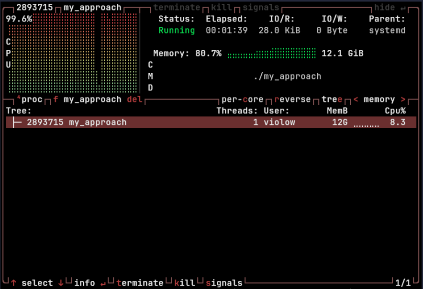Screen dimensions: 423x289
Task: Click the memory sorting label
Action: tap(379, 100)
